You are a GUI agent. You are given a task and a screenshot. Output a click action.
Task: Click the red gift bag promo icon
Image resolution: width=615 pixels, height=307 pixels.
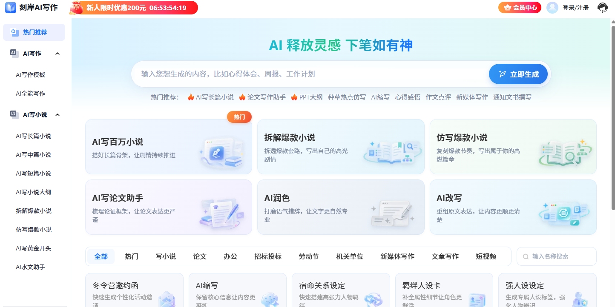[x=76, y=8]
